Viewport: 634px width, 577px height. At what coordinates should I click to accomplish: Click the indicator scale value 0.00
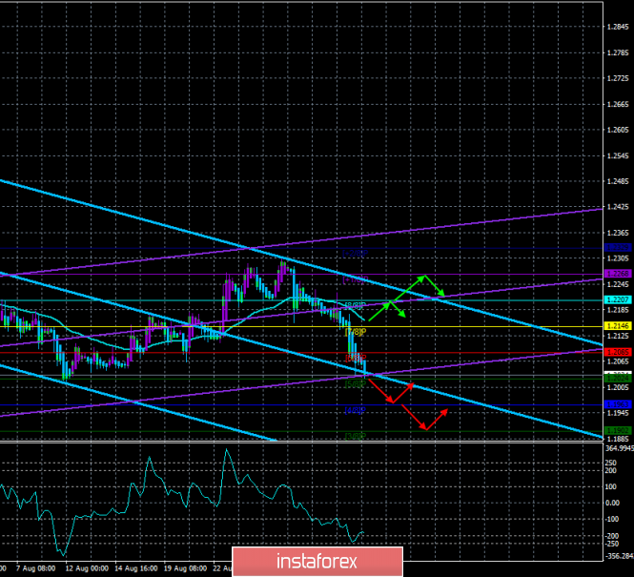pos(612,503)
